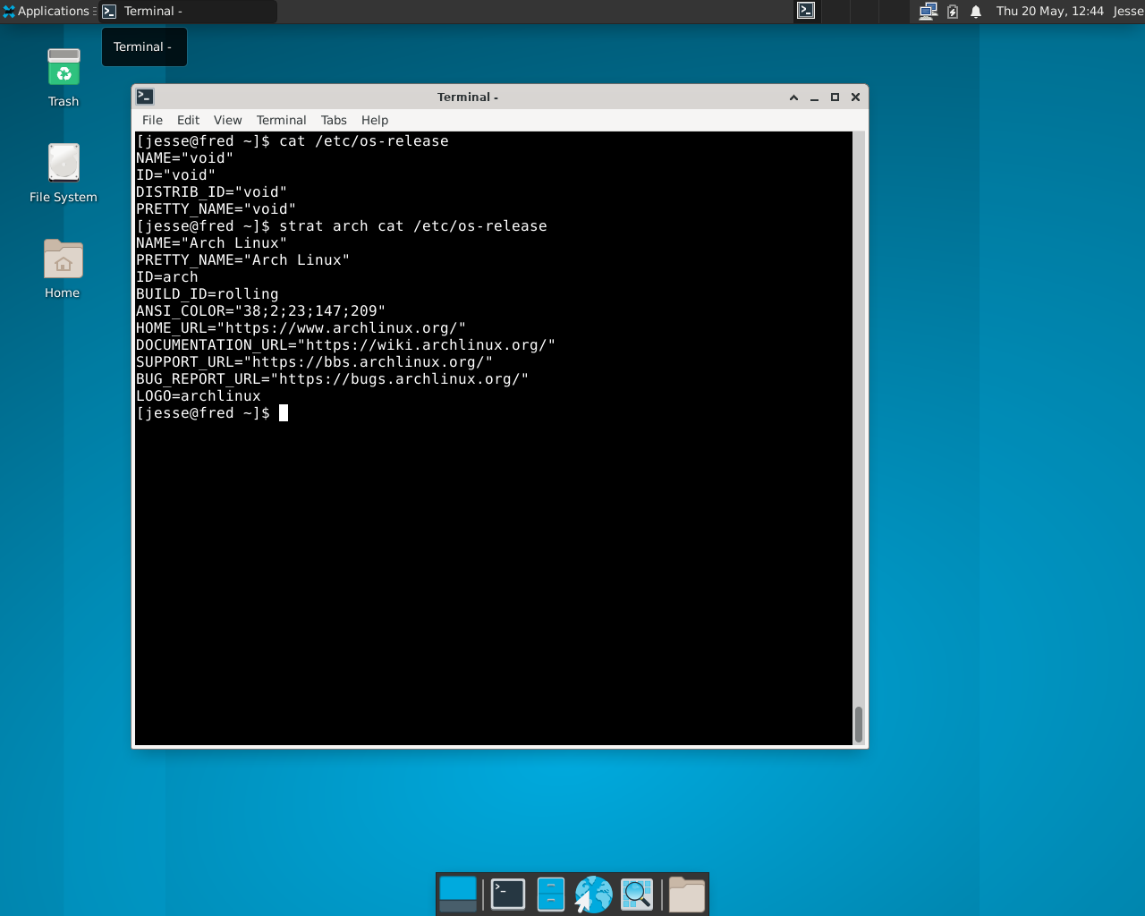Select the Home folder desktop icon
Screen dimensions: 1145x916
click(63, 268)
